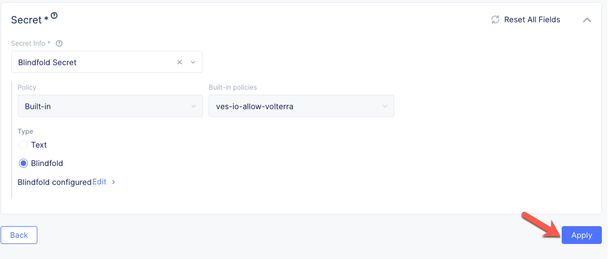Click the help icon beside Secret heading
This screenshot has width=608, height=259.
(x=55, y=16)
